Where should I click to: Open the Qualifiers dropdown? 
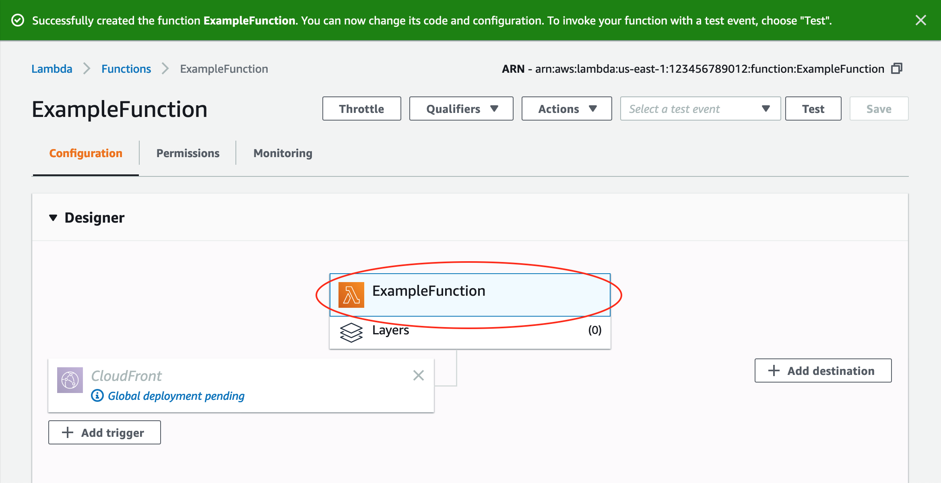coord(461,108)
